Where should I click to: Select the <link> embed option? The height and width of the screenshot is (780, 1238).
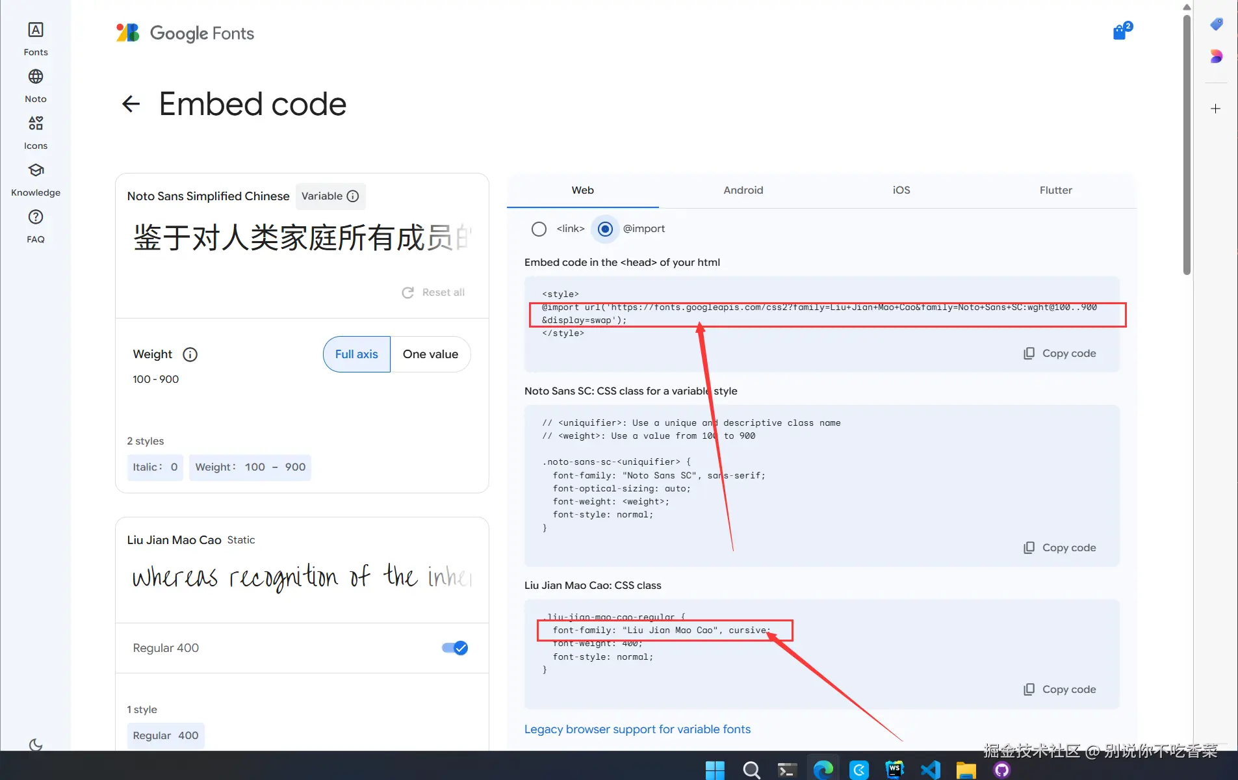539,229
